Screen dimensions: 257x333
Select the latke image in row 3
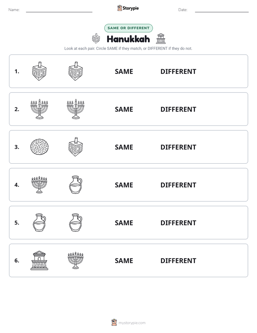39,147
